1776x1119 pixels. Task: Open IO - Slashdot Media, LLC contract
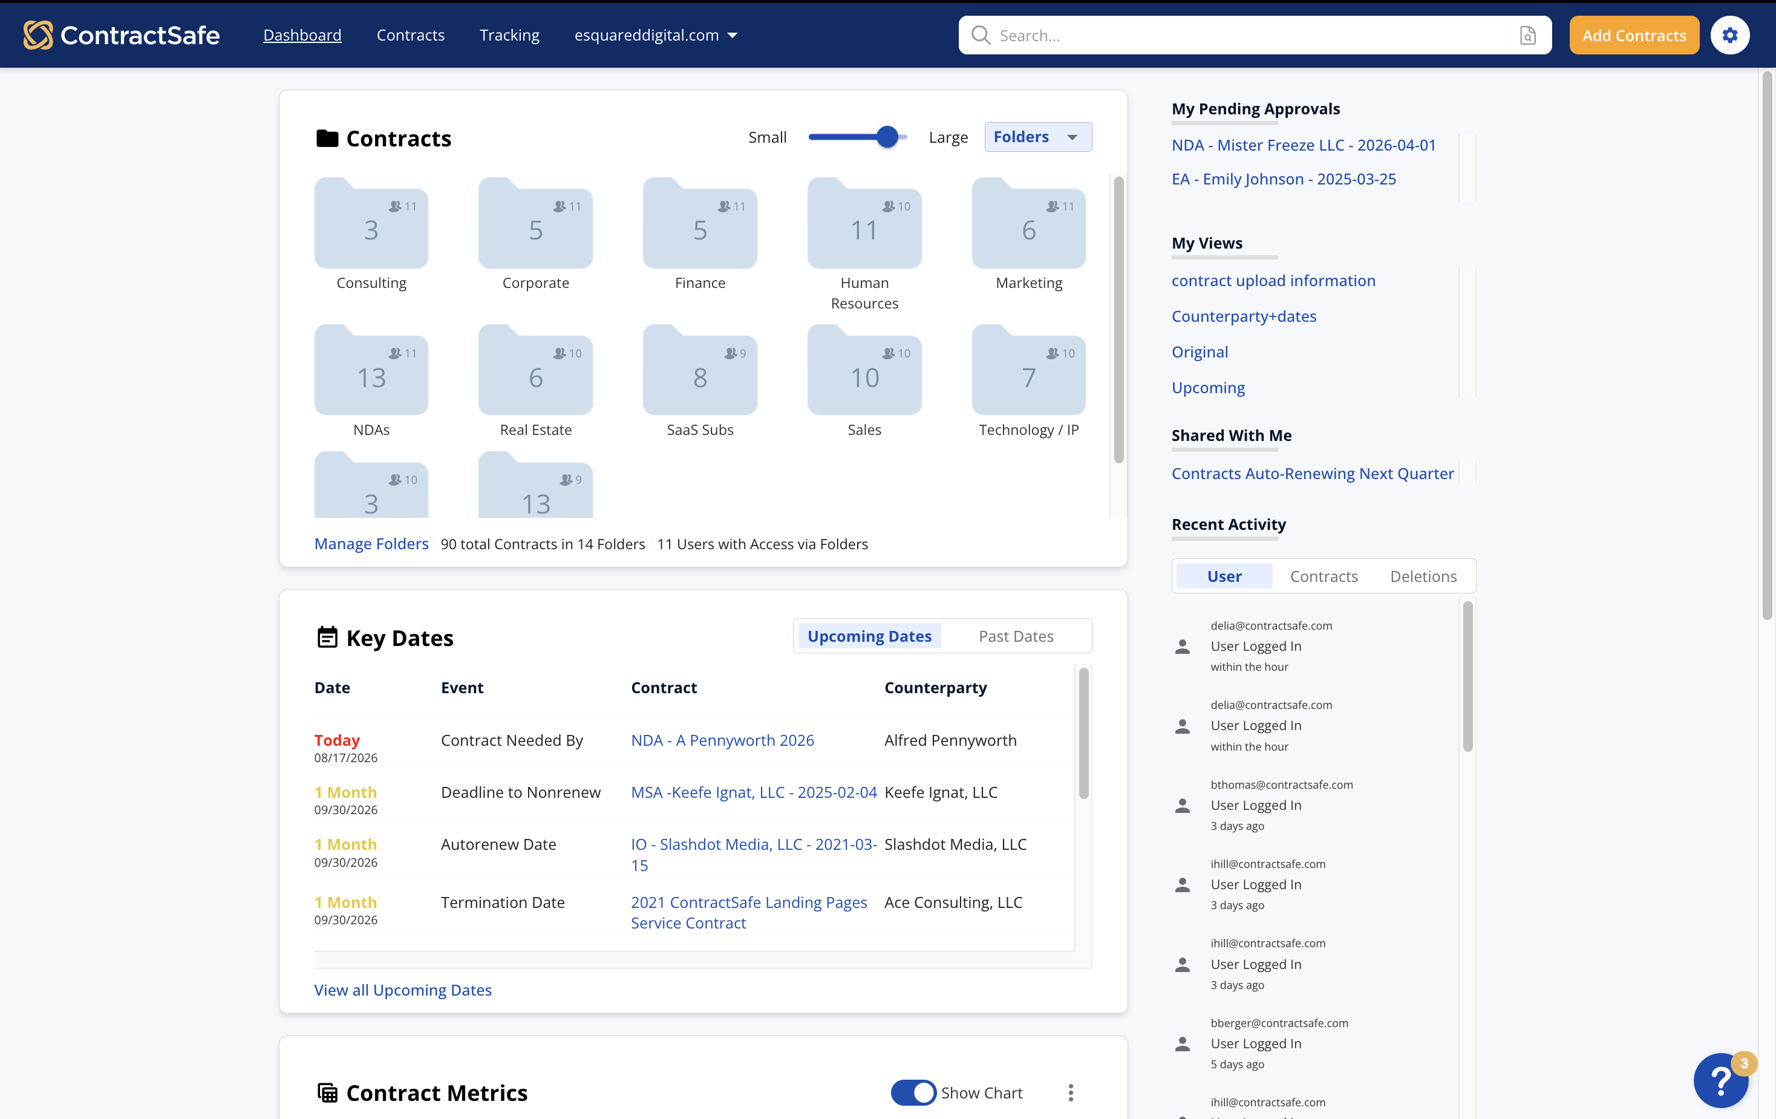tap(754, 854)
